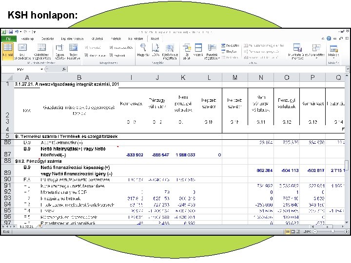Select Page Break Preview icon in status bar
The height and width of the screenshot is (263, 351).
[x=298, y=232]
